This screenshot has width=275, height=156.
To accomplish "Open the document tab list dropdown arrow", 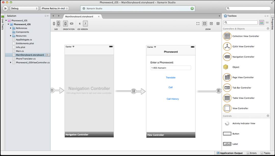I will pyautogui.click(x=219, y=16).
